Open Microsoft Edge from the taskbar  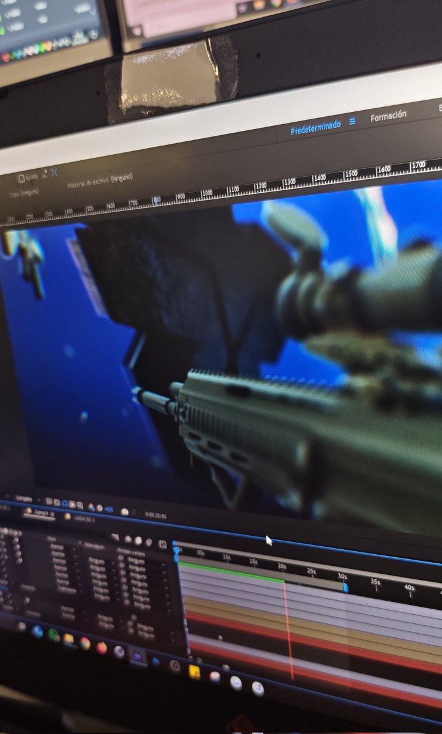point(37,631)
